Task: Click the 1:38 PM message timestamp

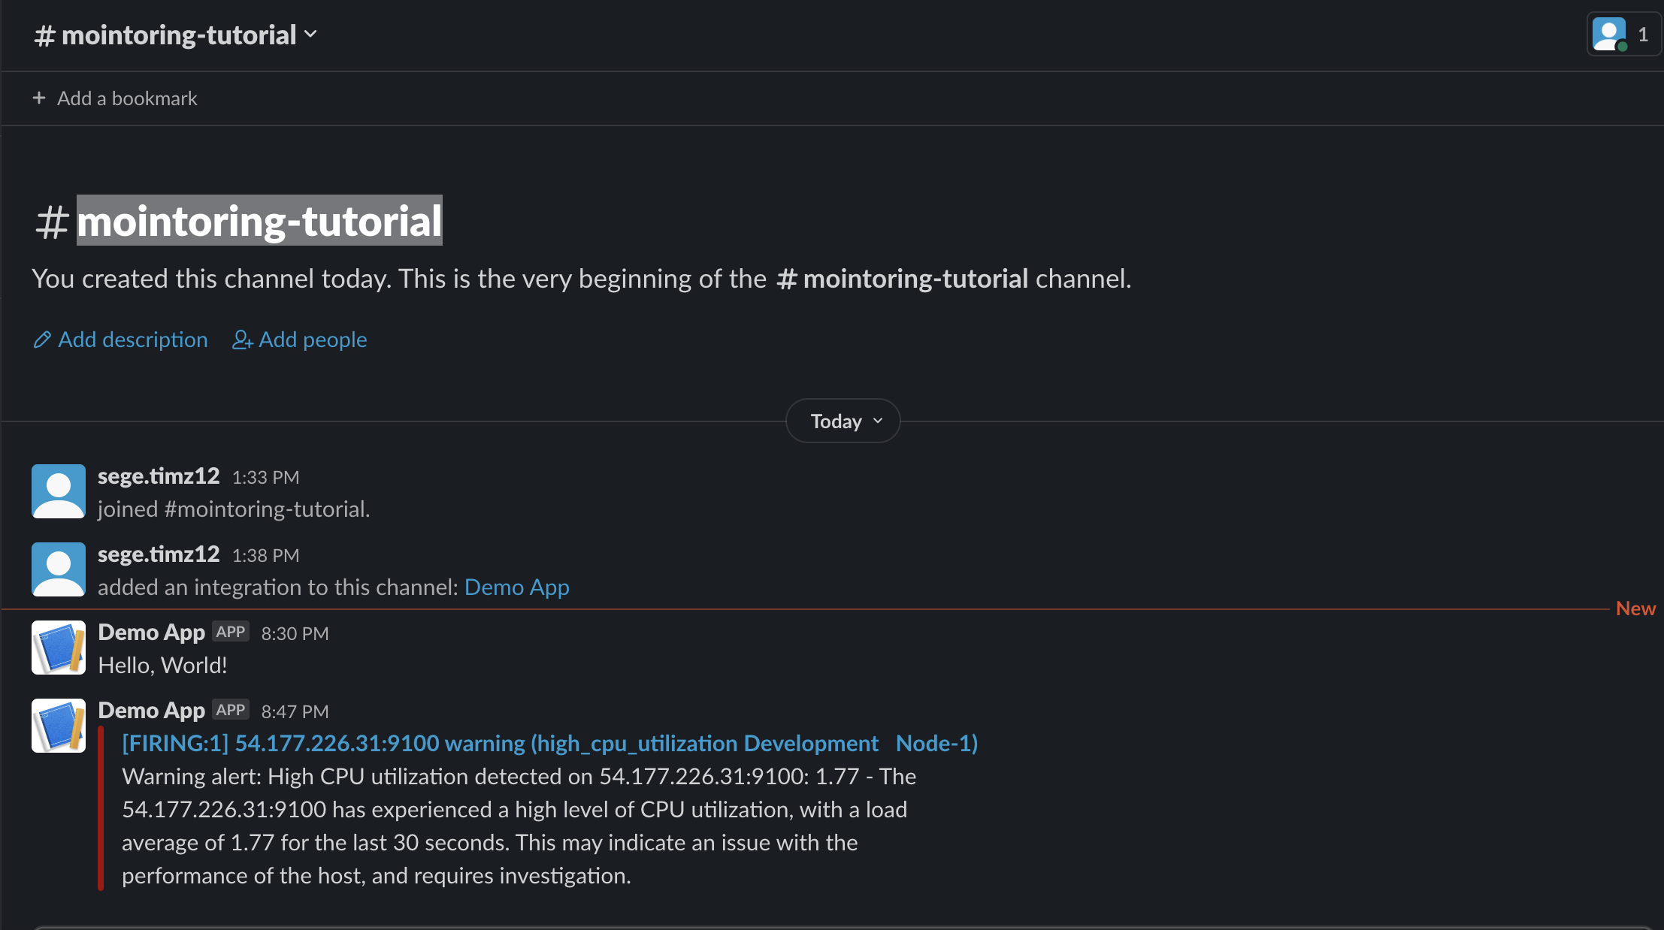Action: pos(265,555)
